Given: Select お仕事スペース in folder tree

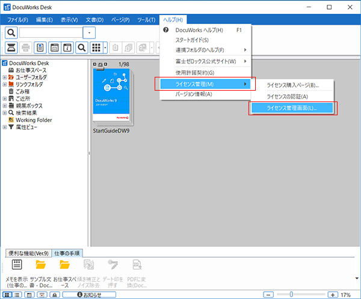Looking at the screenshot, I should click(31, 70).
